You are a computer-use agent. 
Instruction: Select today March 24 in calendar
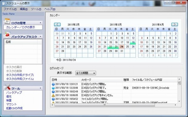[x=122, y=47]
